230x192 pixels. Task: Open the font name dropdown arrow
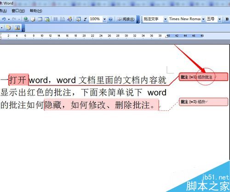[203, 19]
